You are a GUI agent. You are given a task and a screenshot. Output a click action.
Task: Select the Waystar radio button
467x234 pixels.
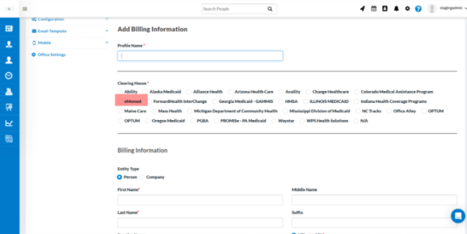(x=274, y=121)
